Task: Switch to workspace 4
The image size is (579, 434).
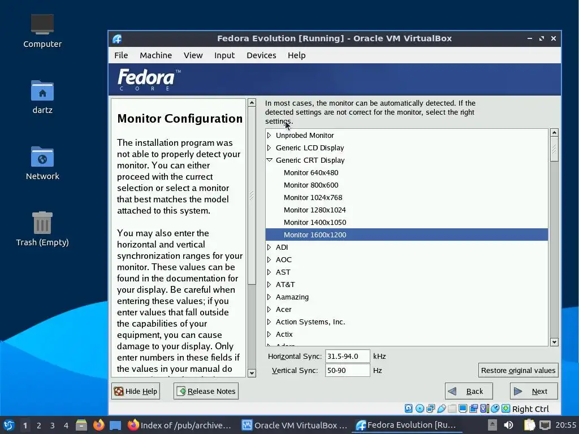Action: point(66,426)
